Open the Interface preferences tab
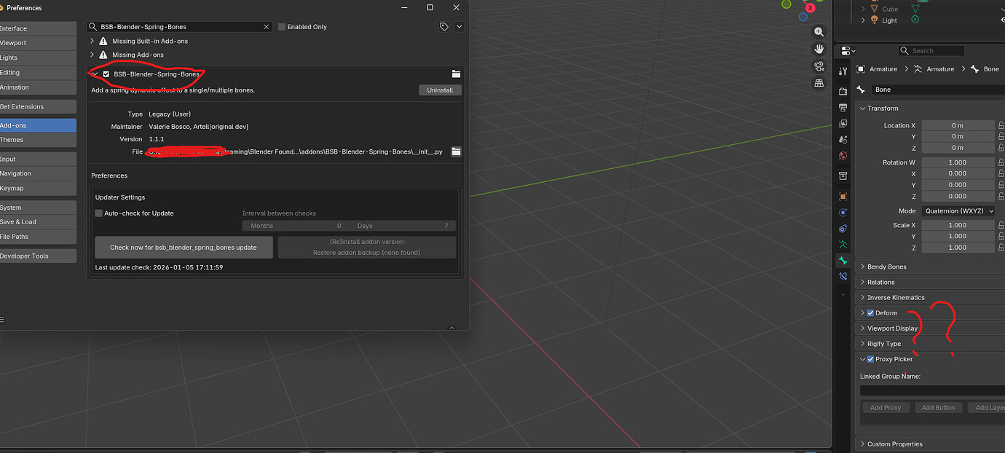 pyautogui.click(x=38, y=28)
